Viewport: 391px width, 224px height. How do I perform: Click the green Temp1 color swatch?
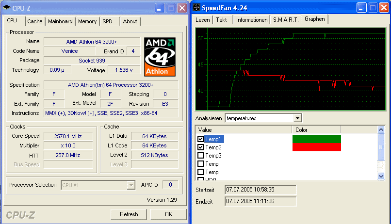coord(317,139)
